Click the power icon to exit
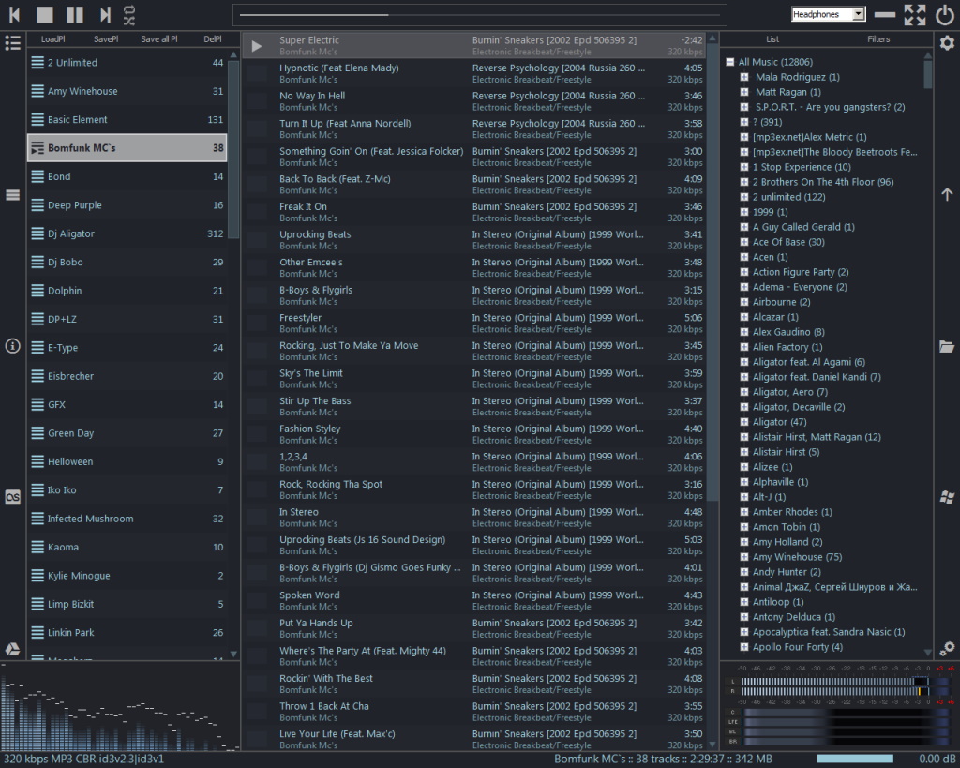Screen dimensions: 960x768 pyautogui.click(x=945, y=14)
